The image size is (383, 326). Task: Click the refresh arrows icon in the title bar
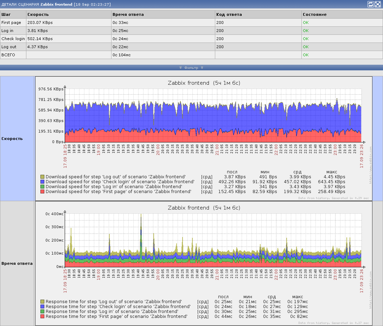371,4
